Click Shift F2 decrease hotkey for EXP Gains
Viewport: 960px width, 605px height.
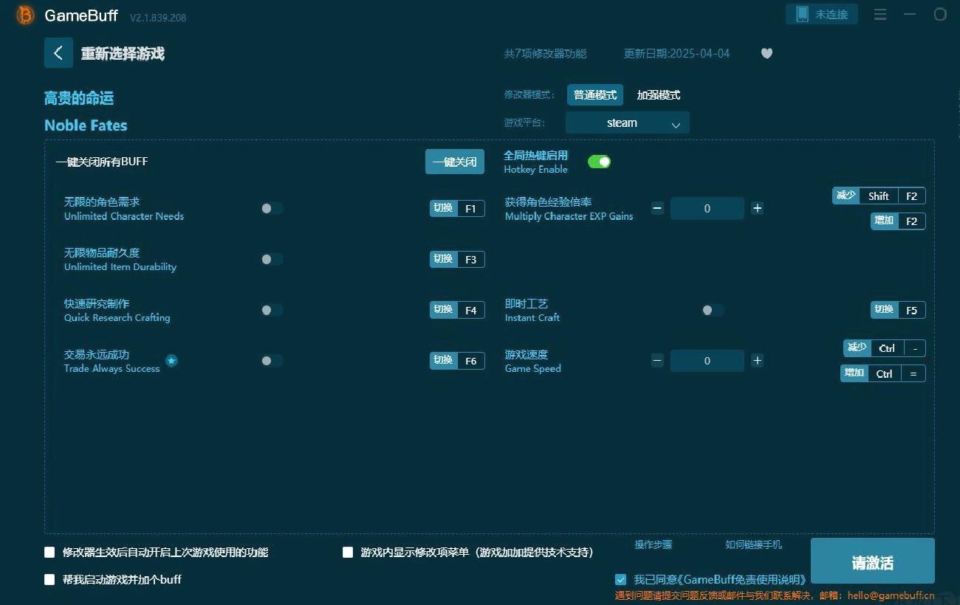coord(879,196)
